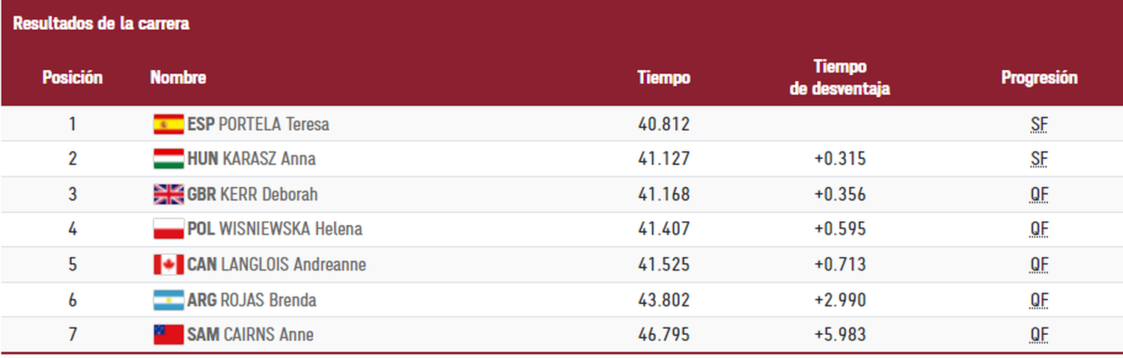Click ROJAS Brenda's time 43.802
1123x358 pixels.
tap(663, 300)
